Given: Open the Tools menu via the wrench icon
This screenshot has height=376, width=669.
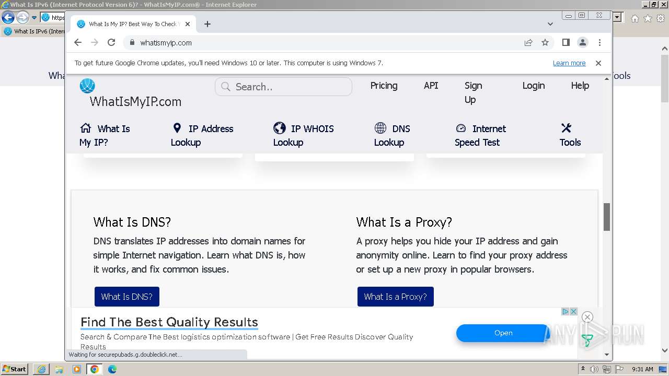Looking at the screenshot, I should tap(566, 128).
